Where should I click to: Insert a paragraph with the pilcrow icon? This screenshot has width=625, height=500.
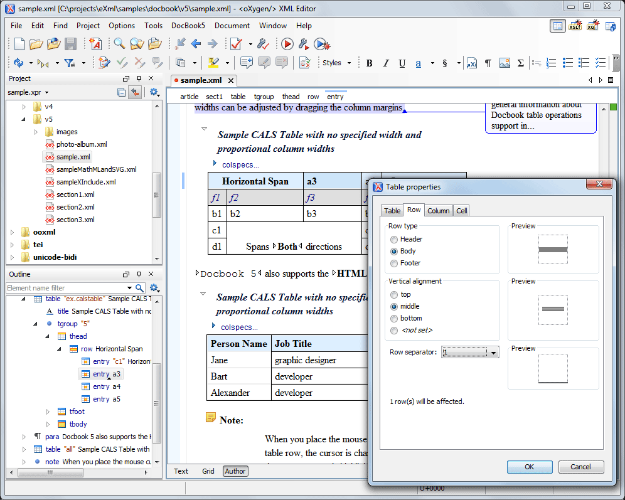coord(488,63)
